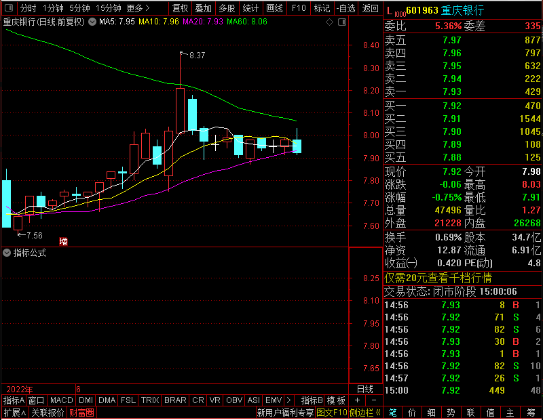Switch to 5分钟 chart period

(79, 8)
